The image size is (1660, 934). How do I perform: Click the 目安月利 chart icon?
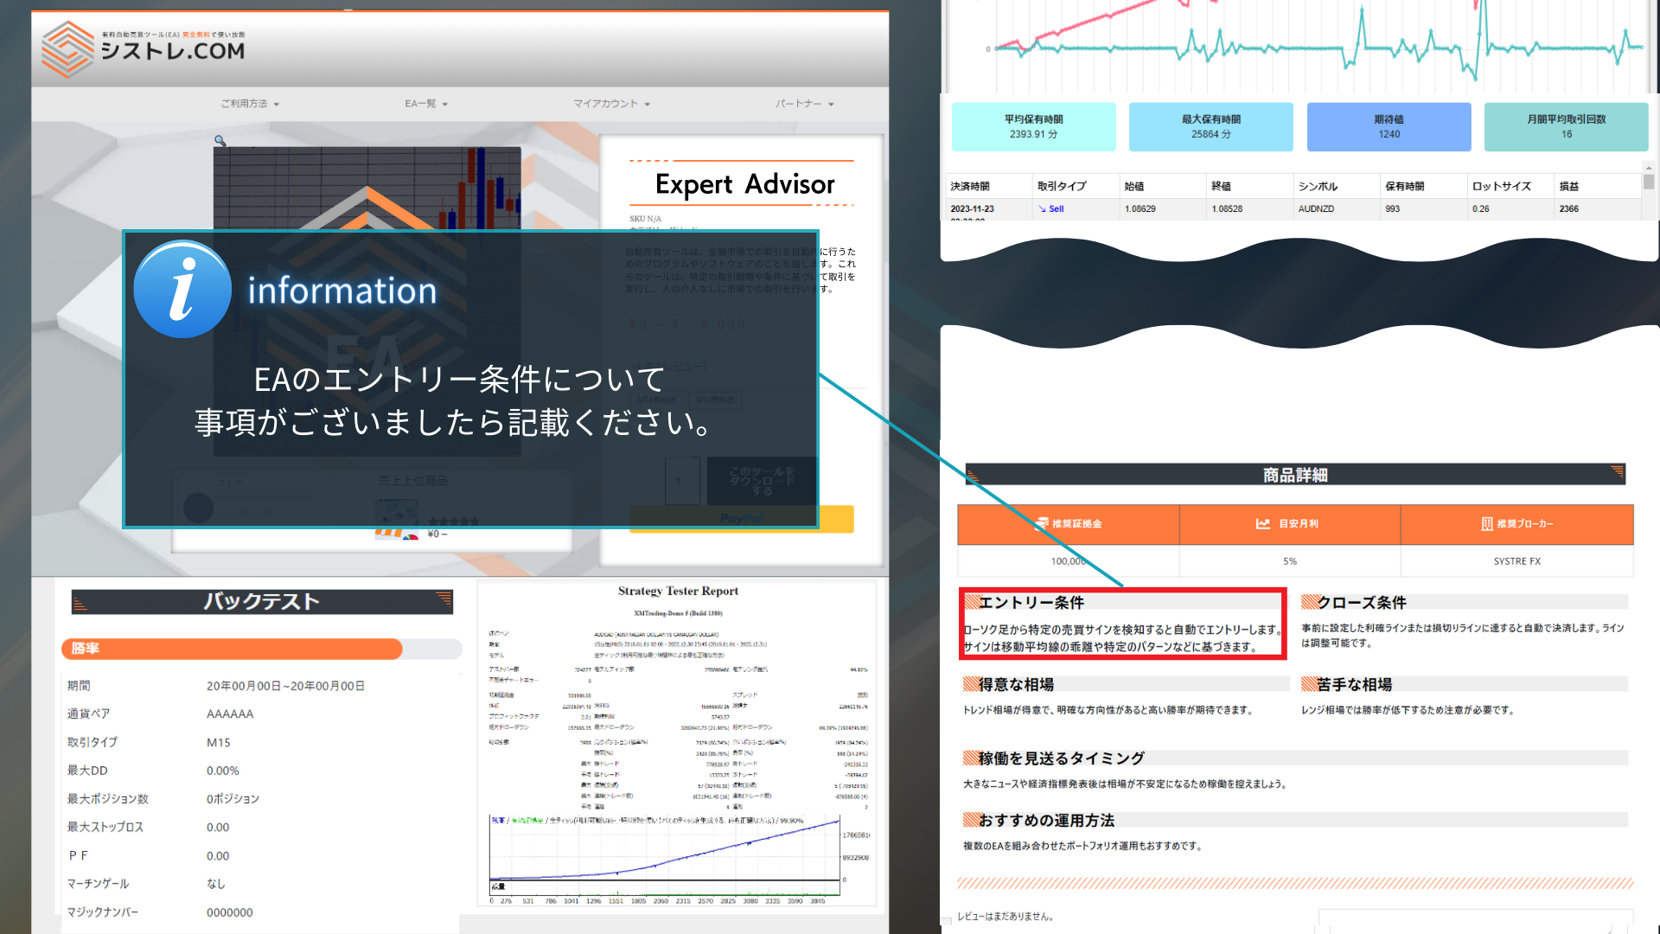[1263, 524]
